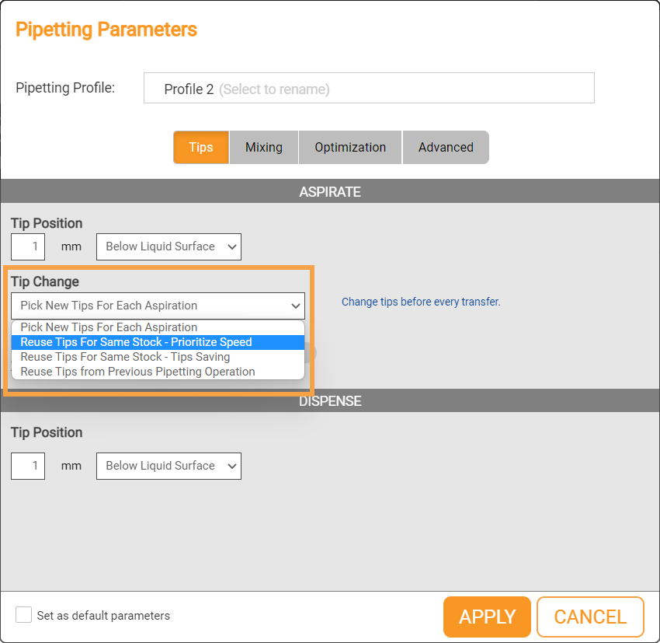The height and width of the screenshot is (643, 660).
Task: Switch to the Tips tab
Action: (200, 147)
